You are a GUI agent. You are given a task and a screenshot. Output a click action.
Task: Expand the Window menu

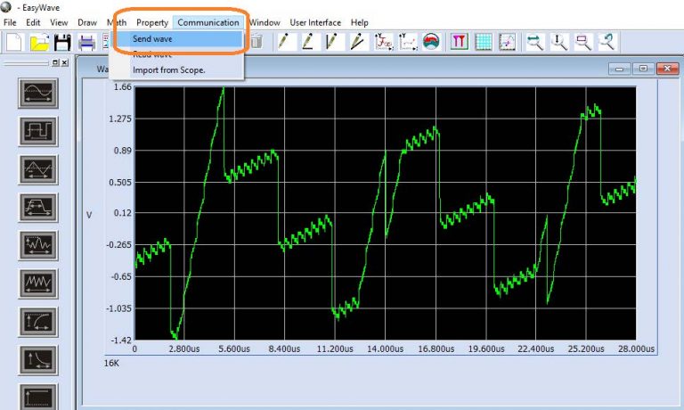(x=264, y=22)
